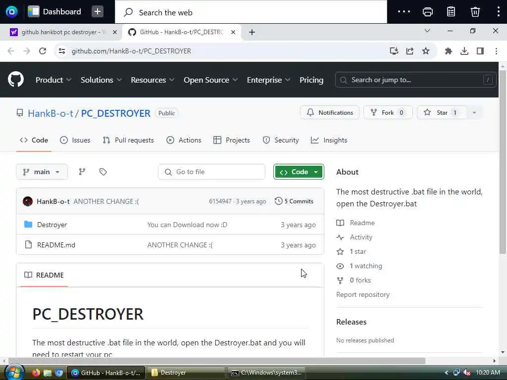This screenshot has width=507, height=380.
Task: Expand the Product menu
Action: coord(53,80)
